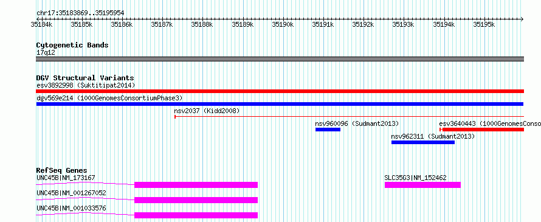Screen dimensions: 541x222
Task: Click the UNC45B NM_001033576 magenta exon block
Action: [x=196, y=215]
